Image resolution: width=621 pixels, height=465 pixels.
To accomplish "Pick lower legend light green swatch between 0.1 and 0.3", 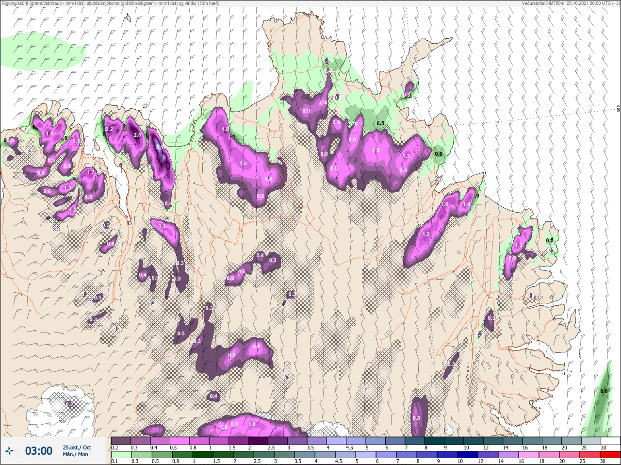I will (121, 454).
